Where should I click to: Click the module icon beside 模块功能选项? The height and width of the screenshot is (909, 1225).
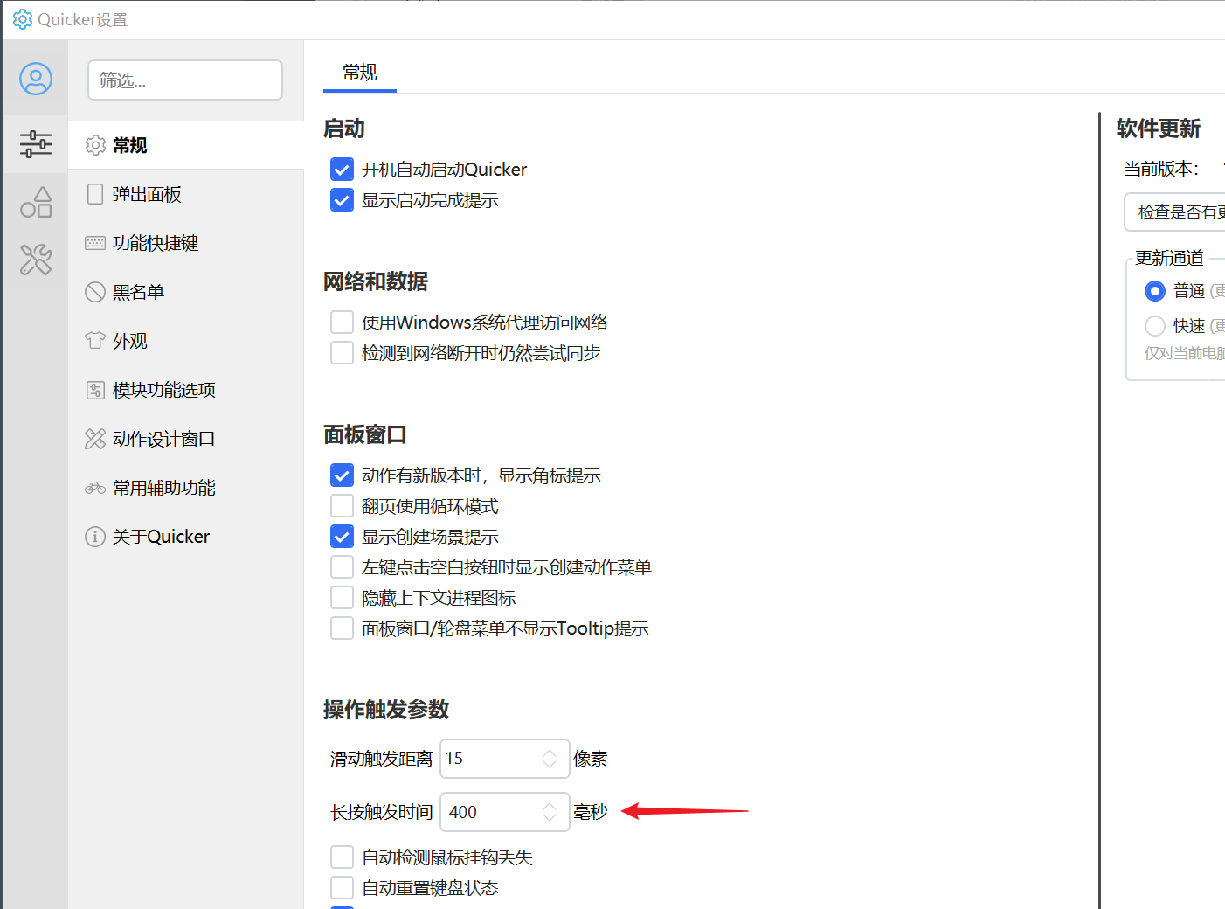[95, 390]
